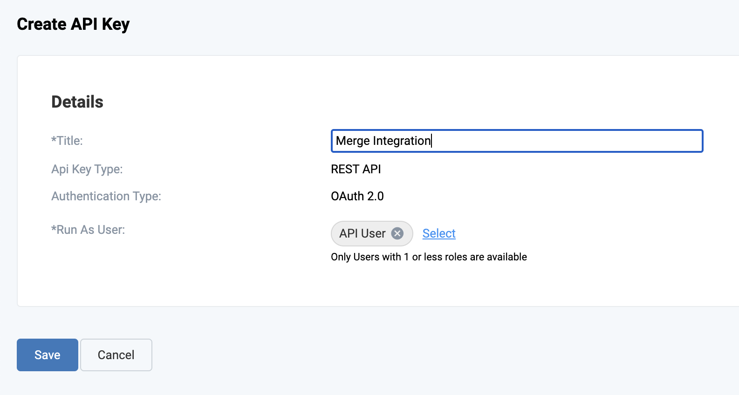The image size is (739, 395).
Task: Click the Details section heading
Action: pyautogui.click(x=77, y=102)
